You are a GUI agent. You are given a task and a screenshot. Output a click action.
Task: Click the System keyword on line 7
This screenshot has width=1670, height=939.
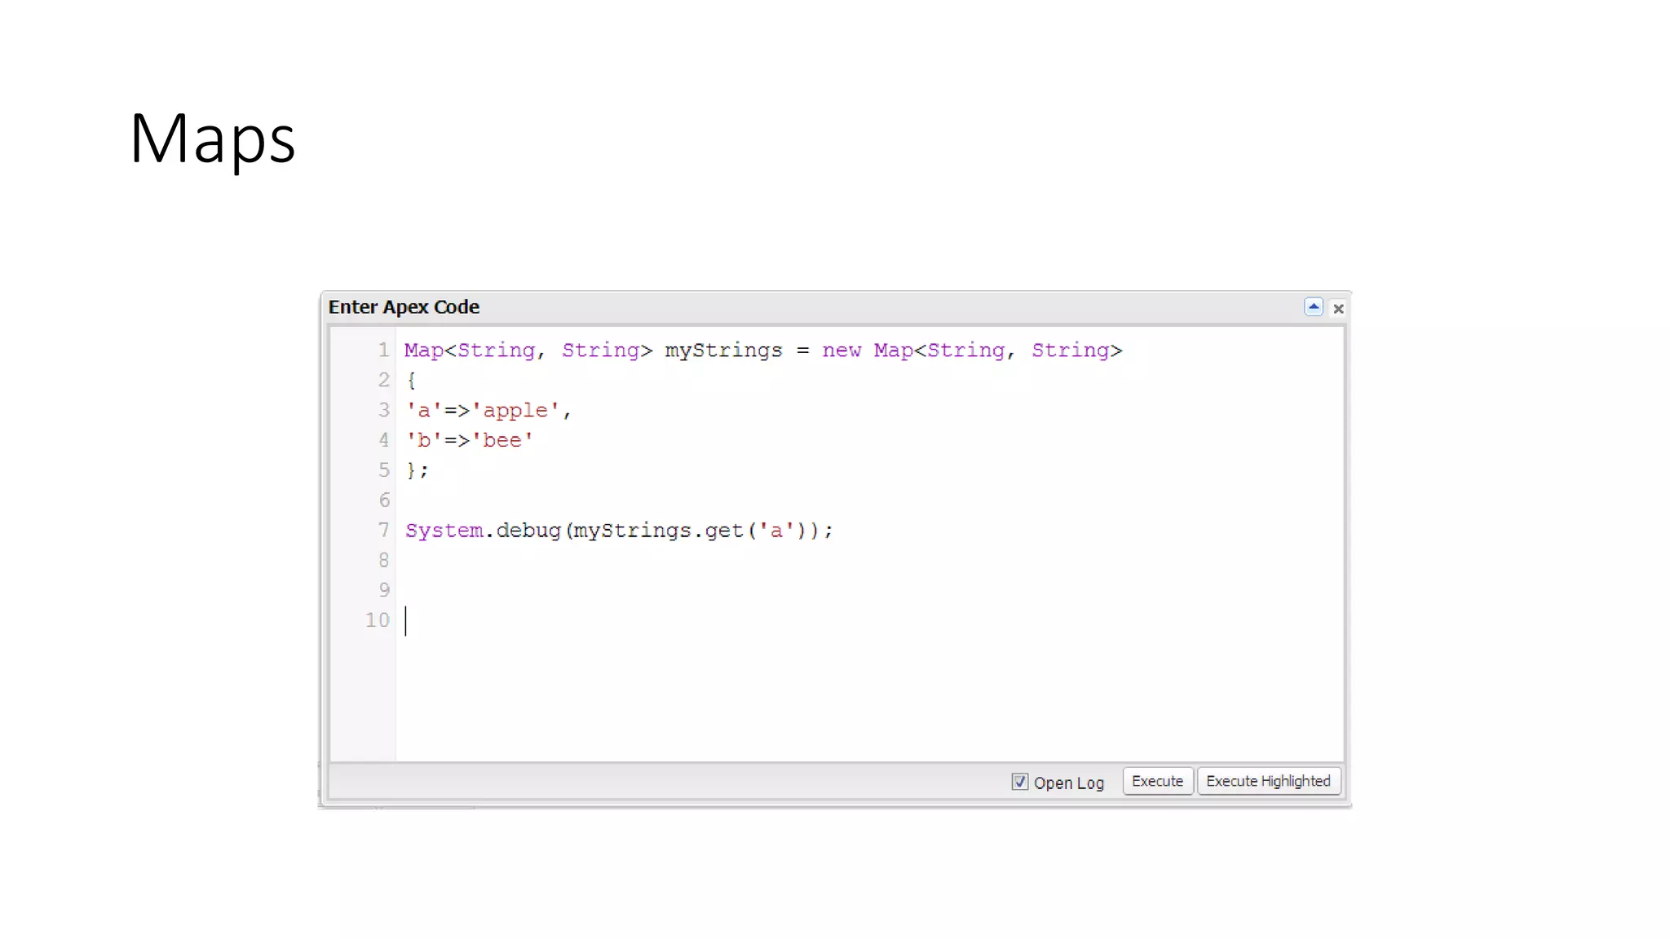coord(444,531)
